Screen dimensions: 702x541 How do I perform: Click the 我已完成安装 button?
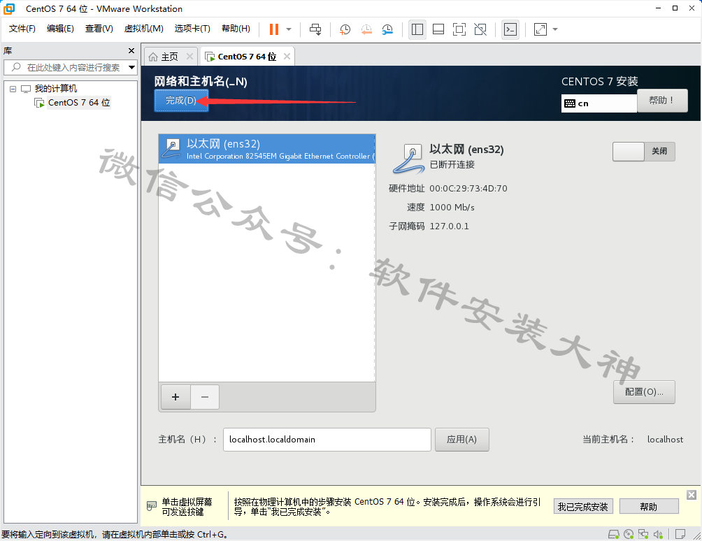pos(583,507)
